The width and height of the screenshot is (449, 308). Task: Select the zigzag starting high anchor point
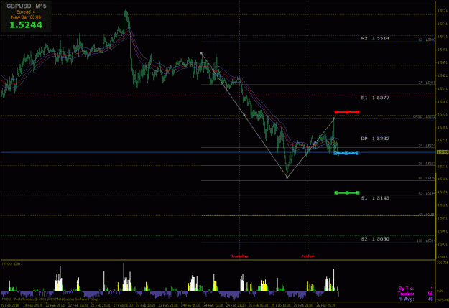[x=201, y=53]
